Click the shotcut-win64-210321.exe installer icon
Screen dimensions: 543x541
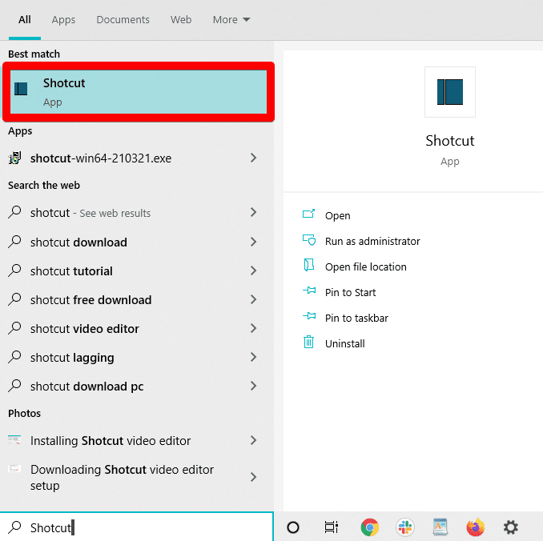14,158
